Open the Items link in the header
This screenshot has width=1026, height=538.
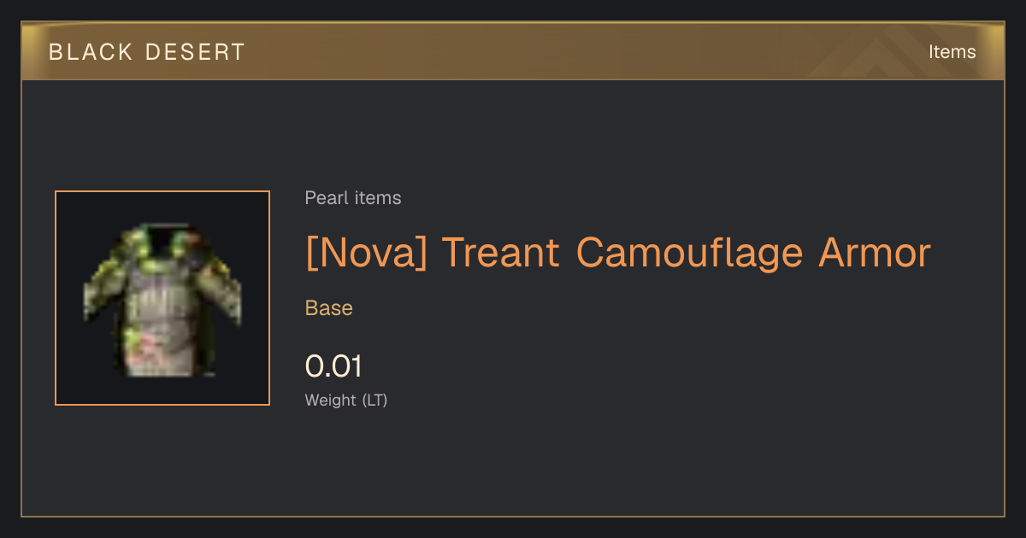coord(952,52)
